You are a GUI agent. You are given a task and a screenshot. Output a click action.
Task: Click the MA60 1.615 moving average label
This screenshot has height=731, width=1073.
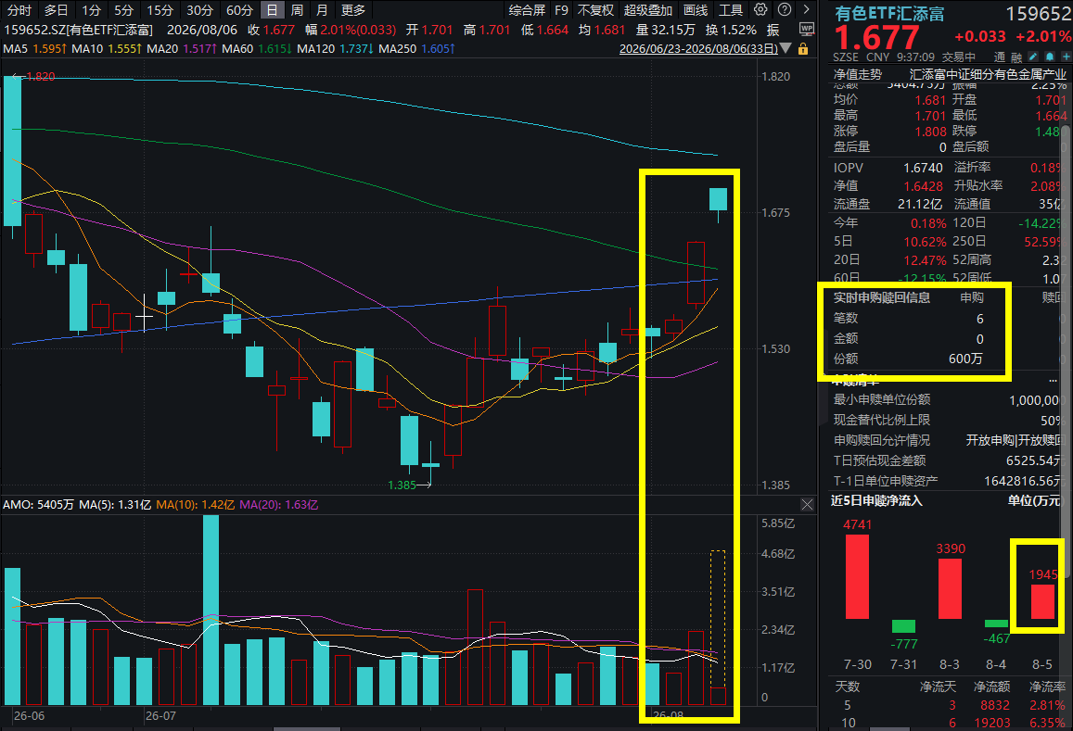pyautogui.click(x=257, y=49)
